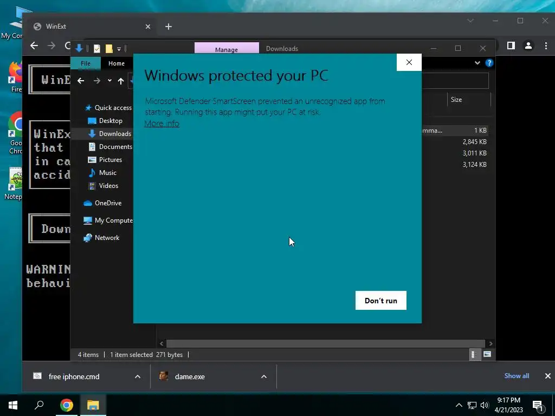Image resolution: width=555 pixels, height=416 pixels.
Task: Close the Chrome downloads bar
Action: [547, 376]
